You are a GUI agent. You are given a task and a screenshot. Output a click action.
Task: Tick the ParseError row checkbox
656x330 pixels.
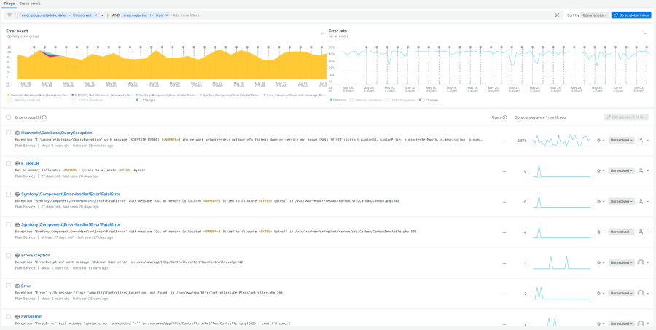point(8,317)
